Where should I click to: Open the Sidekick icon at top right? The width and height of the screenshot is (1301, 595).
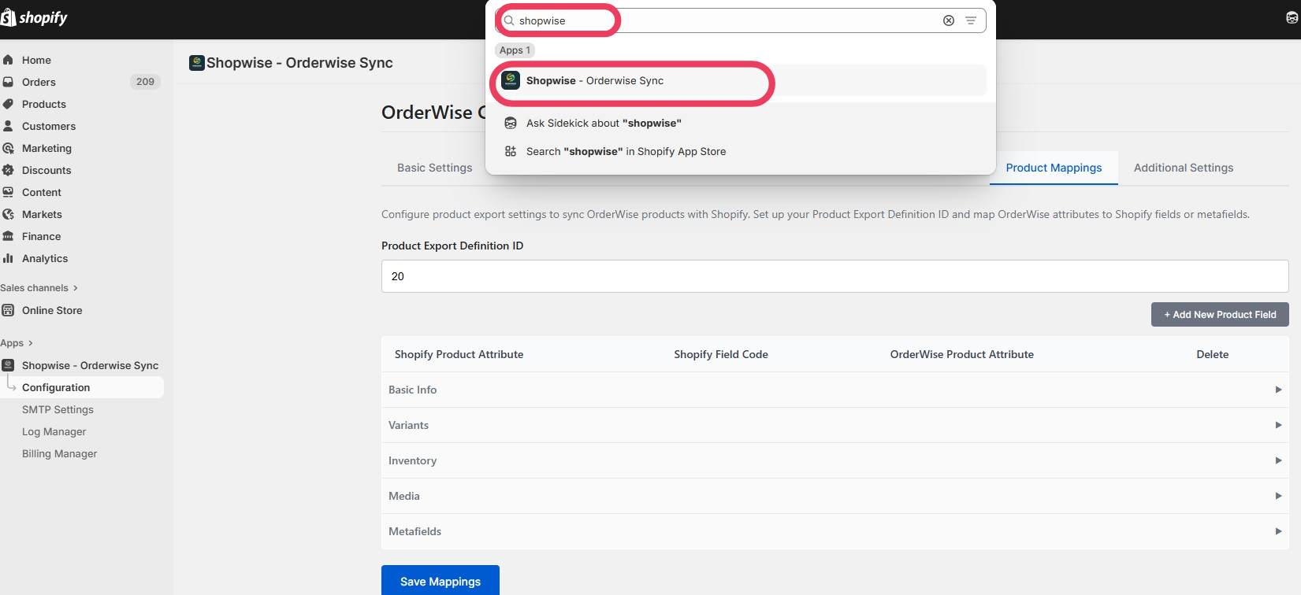[x=1292, y=17]
